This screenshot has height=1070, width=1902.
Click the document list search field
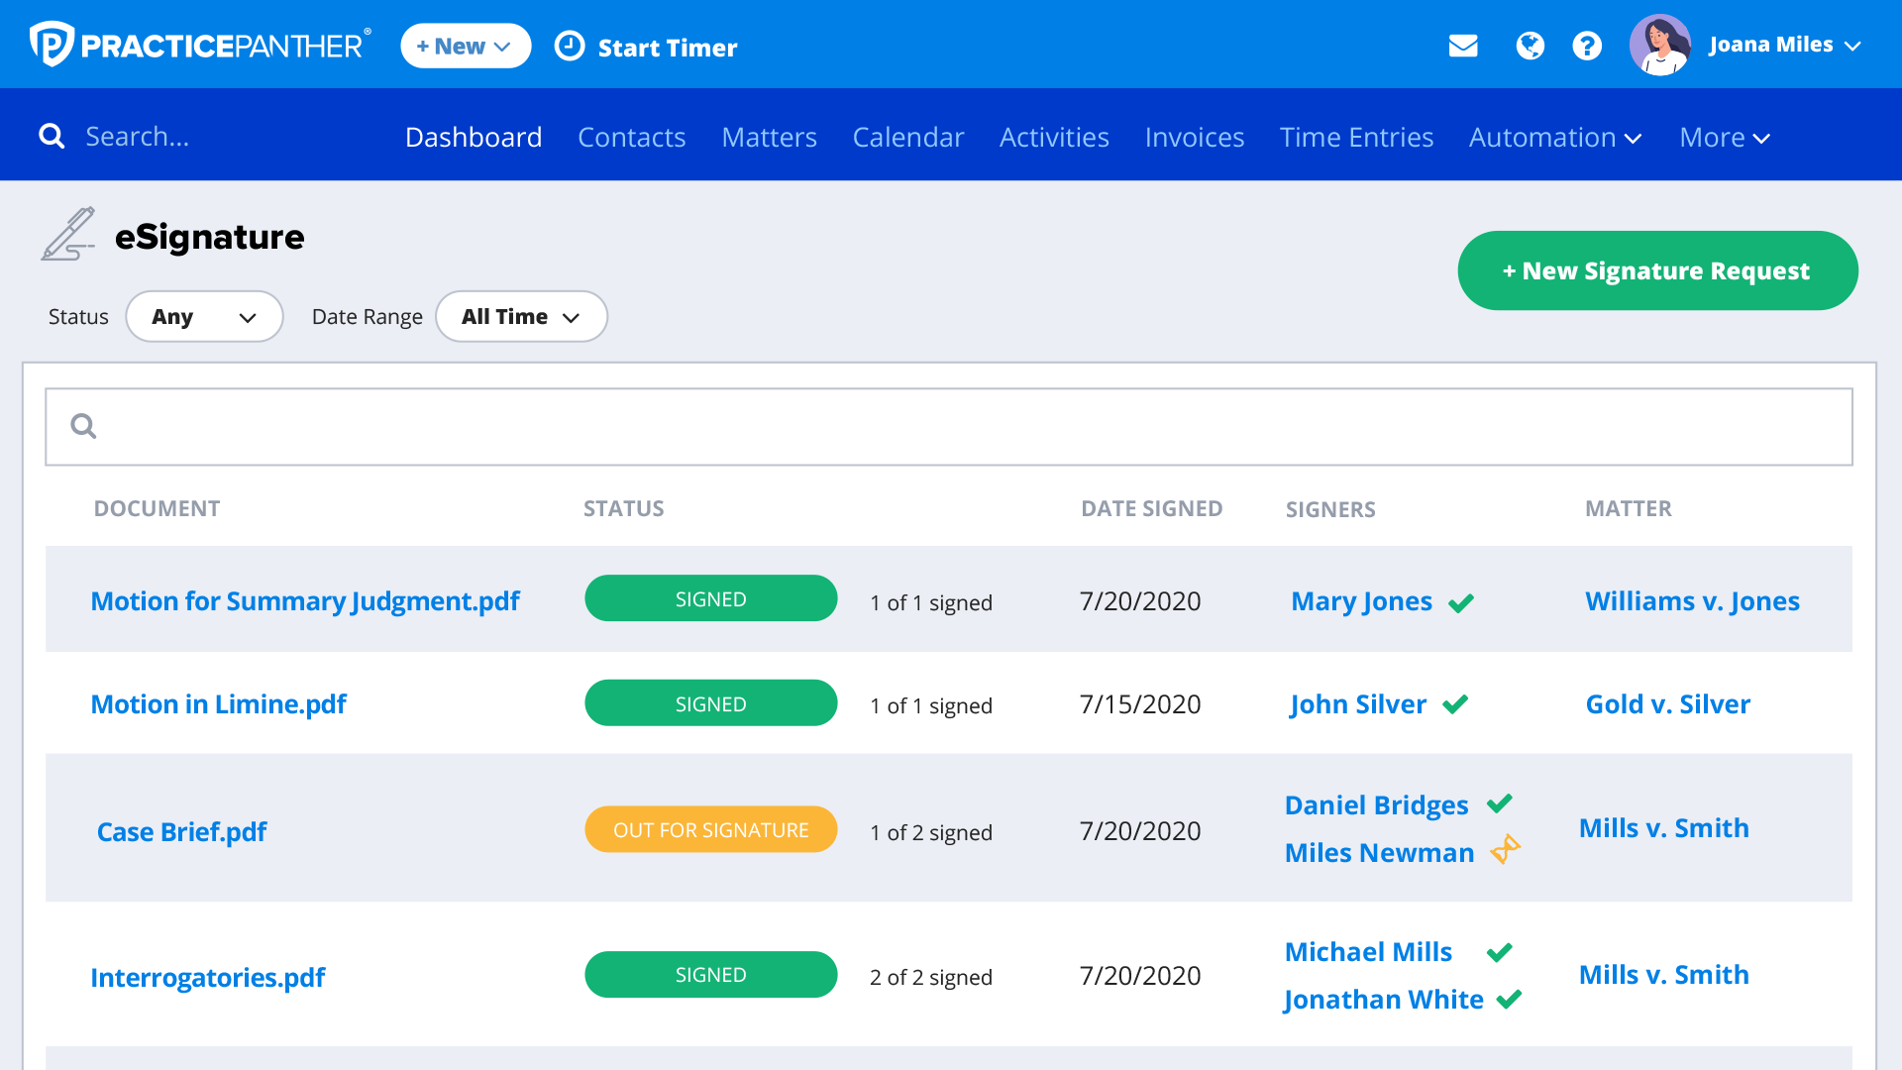click(x=949, y=427)
